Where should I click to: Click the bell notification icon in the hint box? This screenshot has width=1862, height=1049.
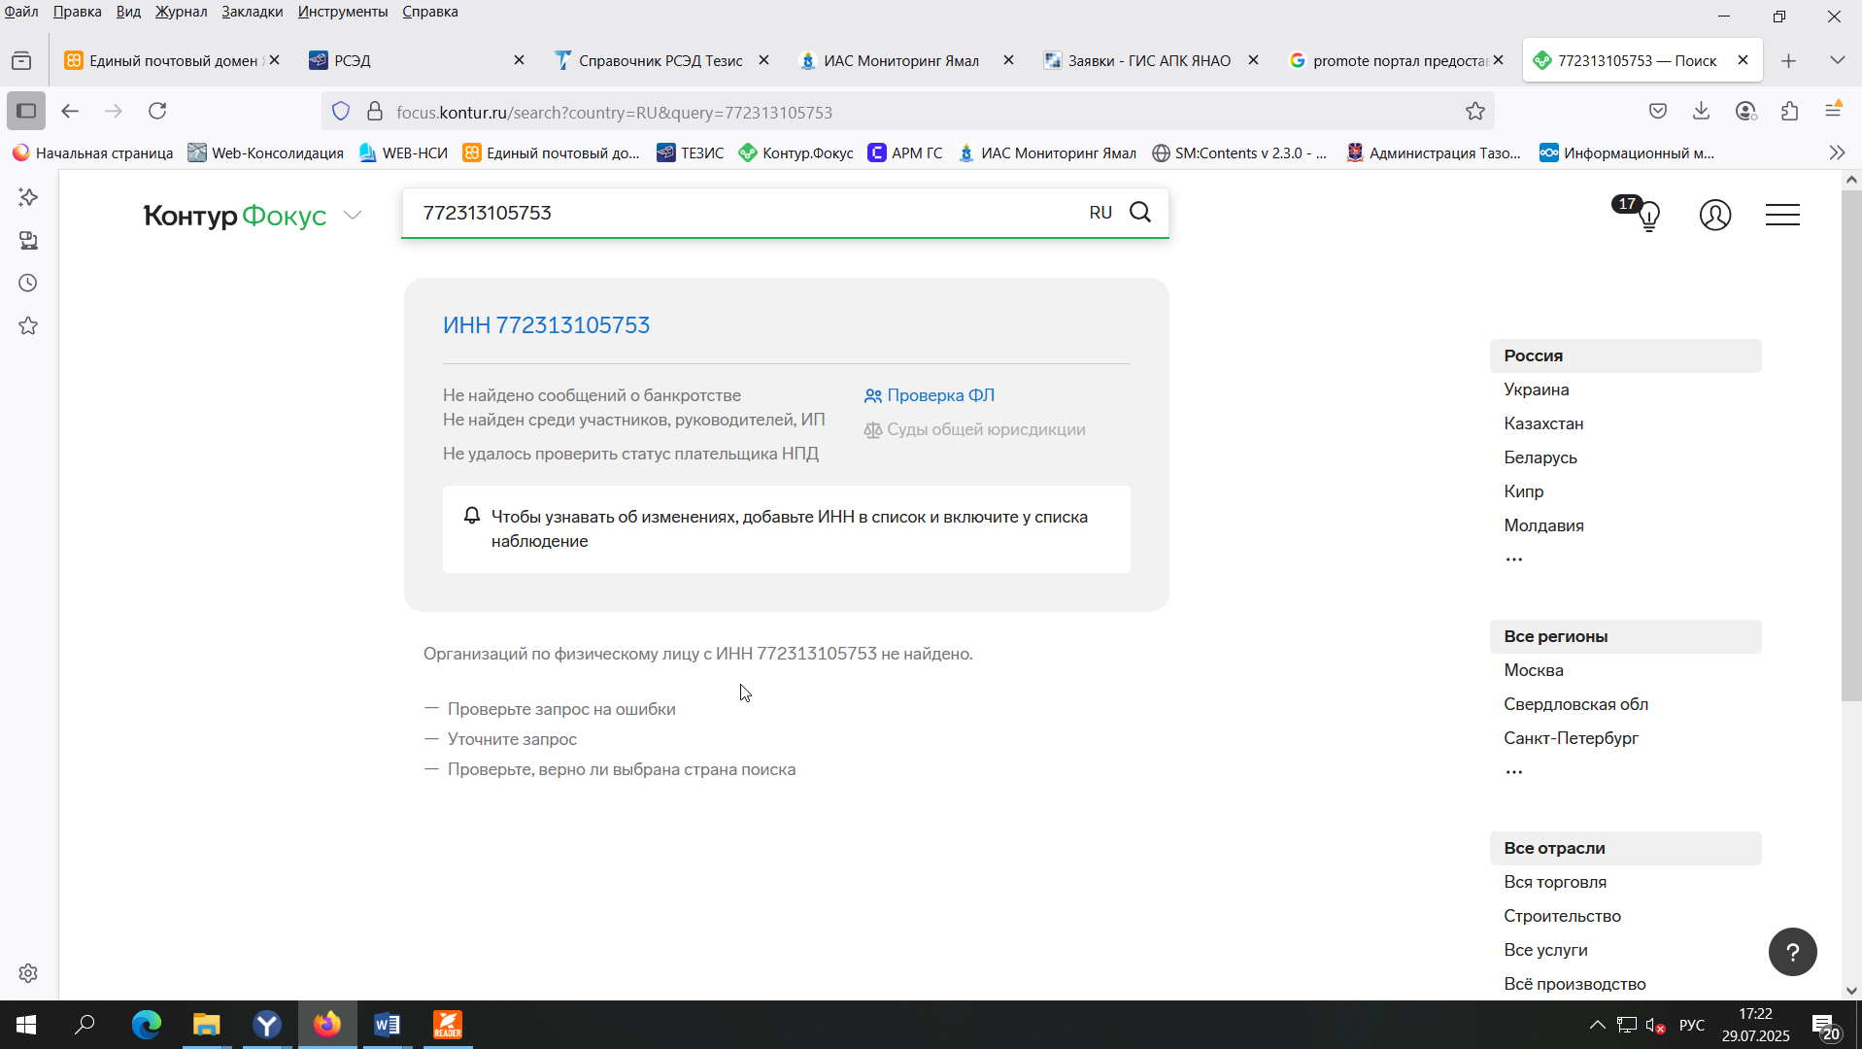point(472,516)
